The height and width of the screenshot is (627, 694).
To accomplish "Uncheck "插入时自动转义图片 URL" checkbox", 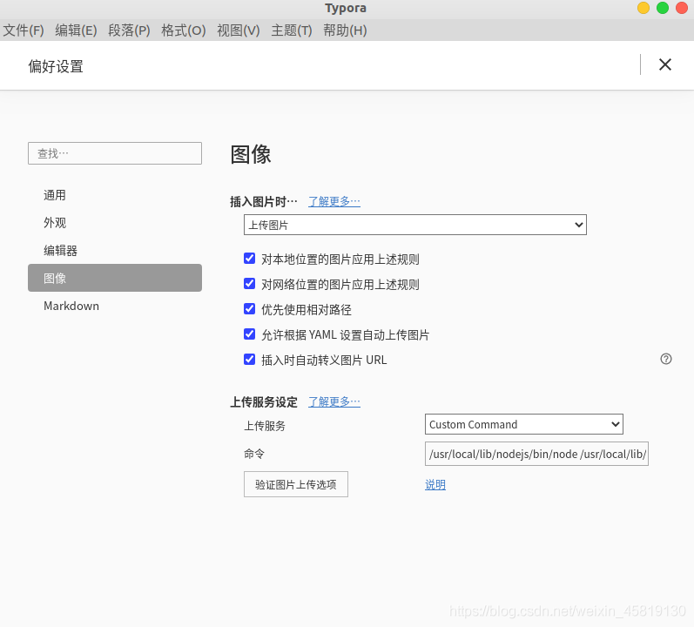I will 250,360.
